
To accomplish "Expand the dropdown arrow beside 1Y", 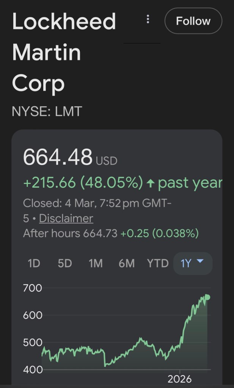I will tap(201, 261).
